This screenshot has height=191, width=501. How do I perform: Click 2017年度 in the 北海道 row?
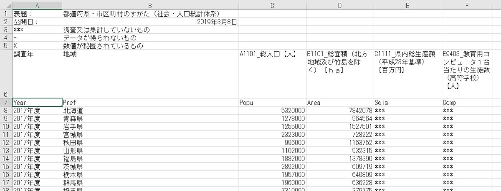37,111
